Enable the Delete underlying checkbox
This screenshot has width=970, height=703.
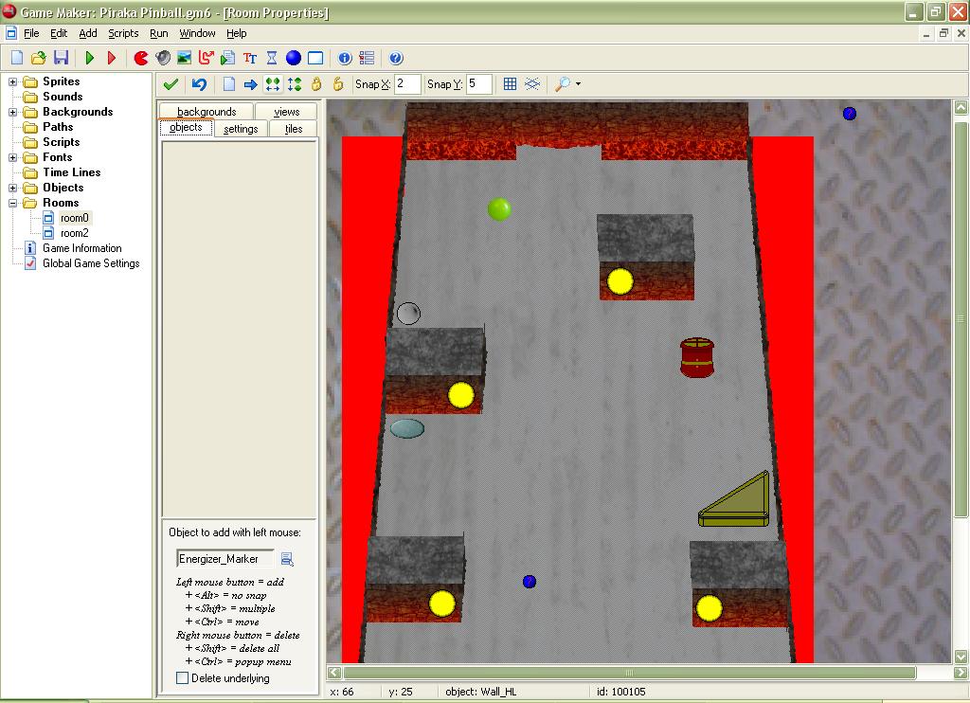[183, 677]
